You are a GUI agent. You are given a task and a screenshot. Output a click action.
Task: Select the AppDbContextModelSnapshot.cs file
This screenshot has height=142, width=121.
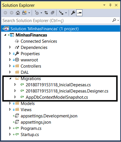(57, 97)
